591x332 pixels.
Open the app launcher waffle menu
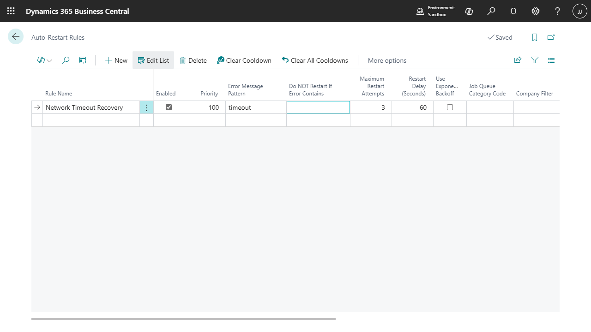[11, 11]
